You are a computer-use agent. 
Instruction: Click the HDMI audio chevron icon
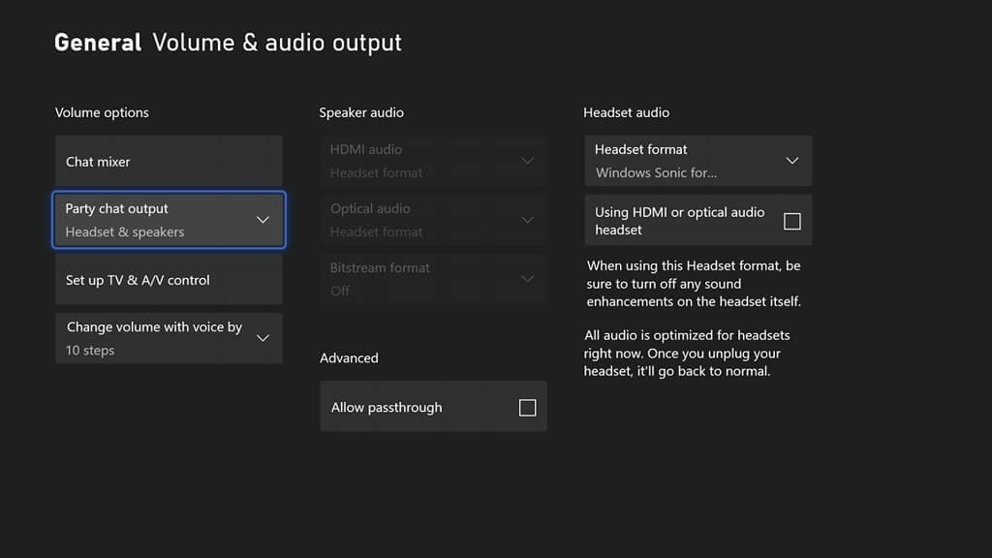pyautogui.click(x=527, y=161)
